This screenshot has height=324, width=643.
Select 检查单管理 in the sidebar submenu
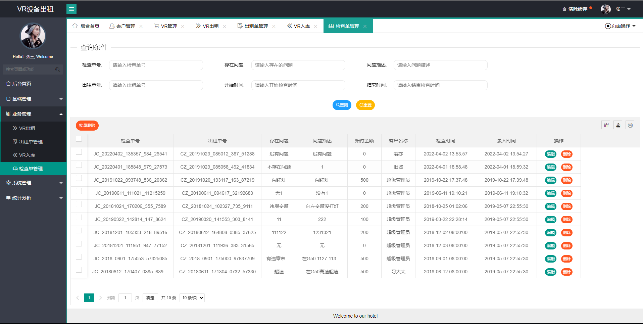coord(33,169)
